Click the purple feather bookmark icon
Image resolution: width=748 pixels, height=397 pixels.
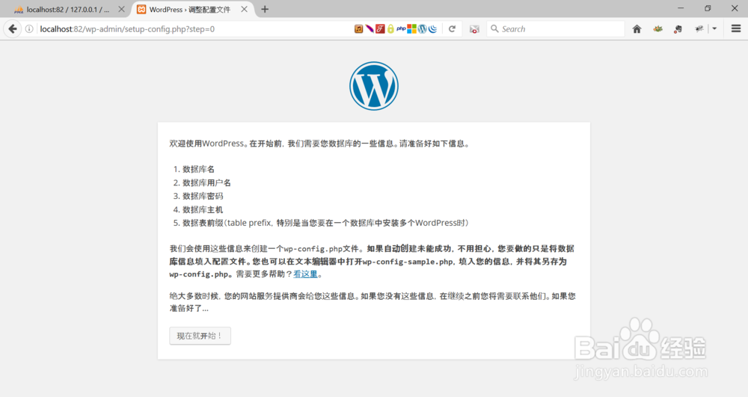370,29
